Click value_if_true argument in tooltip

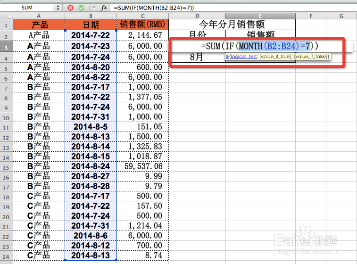coord(275,57)
